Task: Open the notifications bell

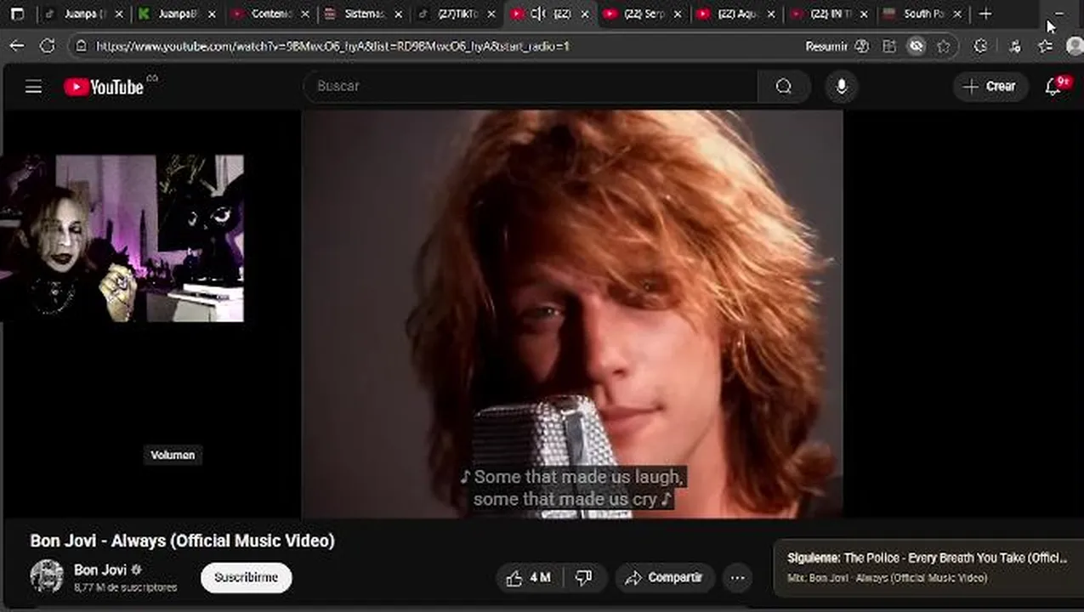Action: point(1053,86)
